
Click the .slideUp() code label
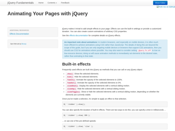tap(71, 89)
